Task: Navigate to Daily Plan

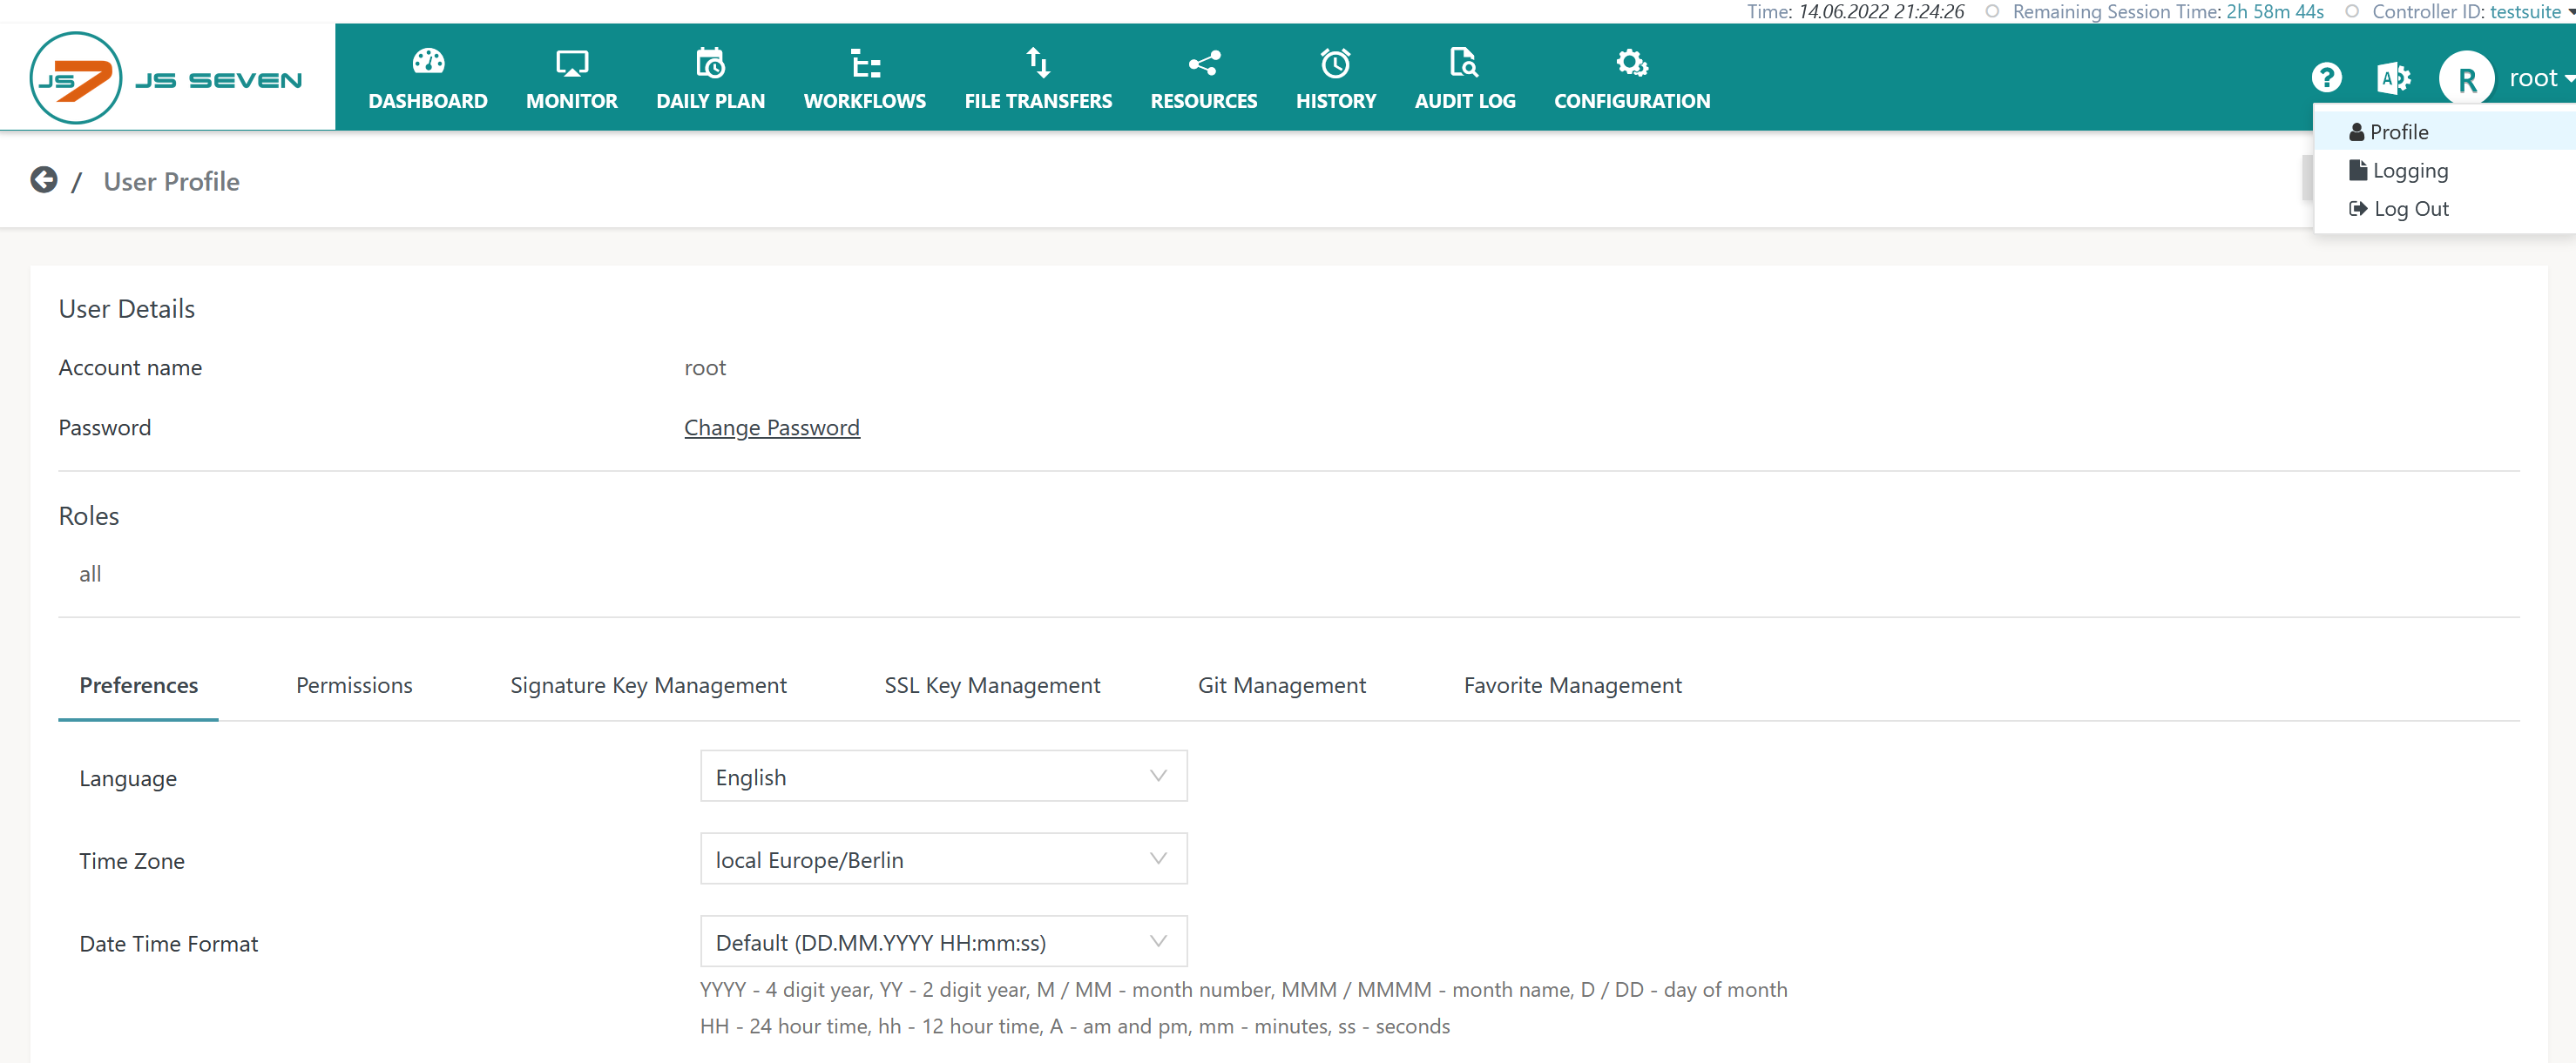Action: click(x=710, y=79)
